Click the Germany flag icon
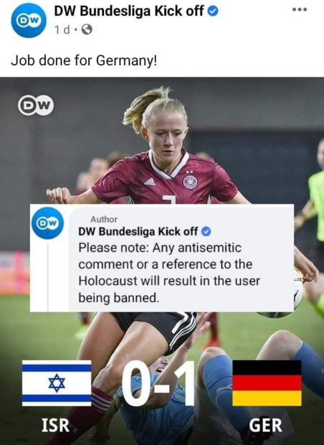The width and height of the screenshot is (324, 445). (267, 383)
